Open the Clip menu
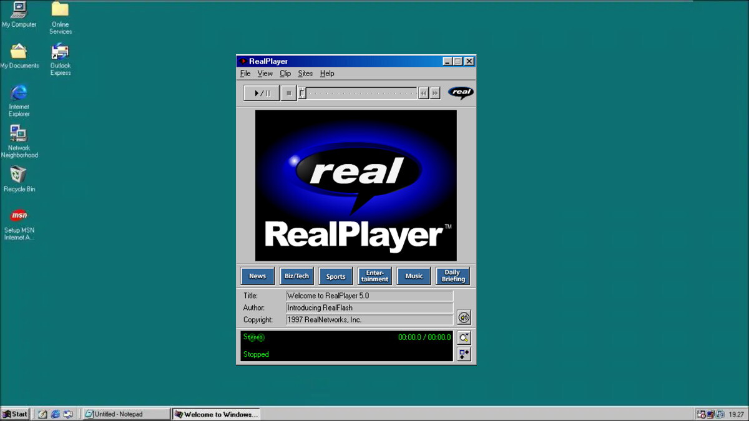The height and width of the screenshot is (421, 749). pos(285,74)
